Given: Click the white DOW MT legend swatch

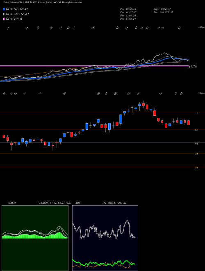Looking at the screenshot, I should pyautogui.click(x=4, y=14).
